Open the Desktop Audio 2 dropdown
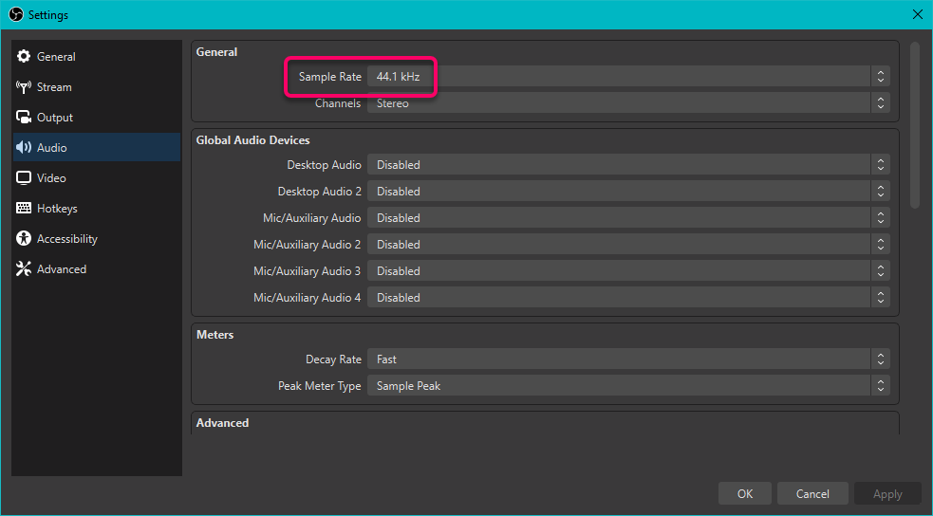Viewport: 933px width, 516px height. [x=627, y=192]
